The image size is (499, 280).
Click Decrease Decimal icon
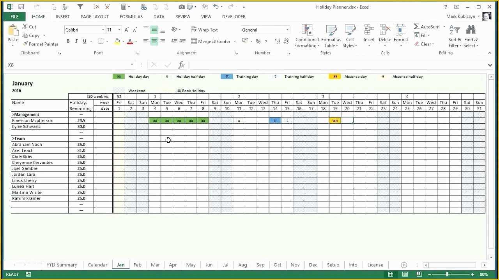click(x=286, y=41)
